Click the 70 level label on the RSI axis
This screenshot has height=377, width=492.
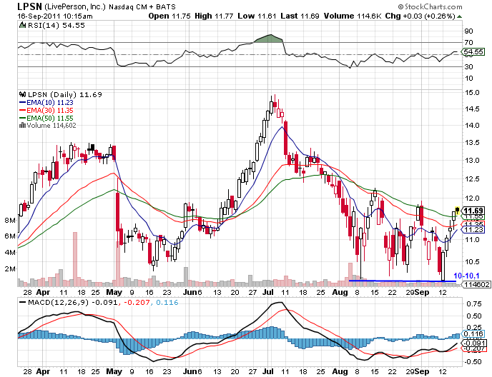tap(469, 42)
